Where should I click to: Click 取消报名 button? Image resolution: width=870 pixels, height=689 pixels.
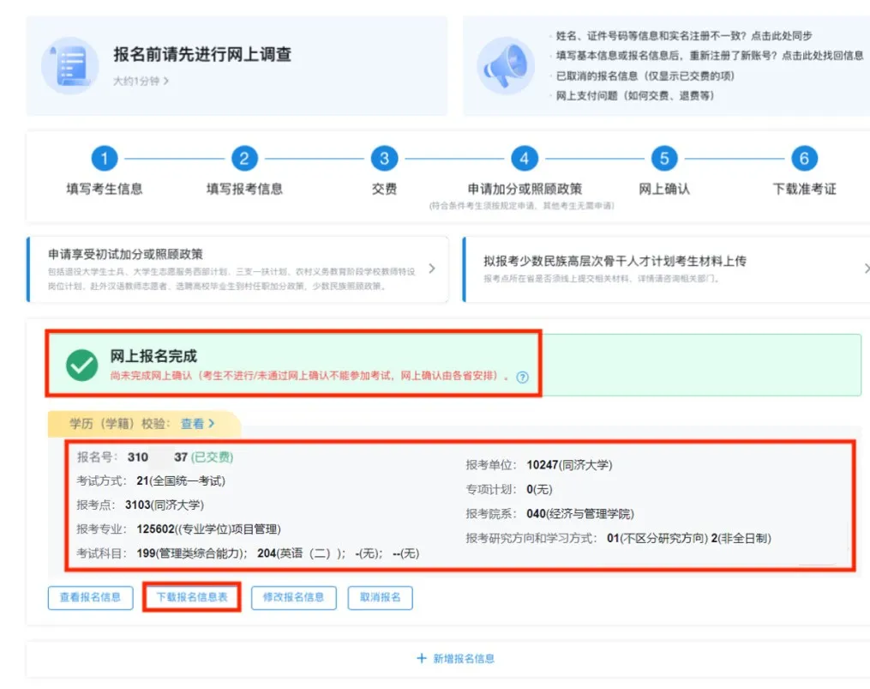pos(379,598)
